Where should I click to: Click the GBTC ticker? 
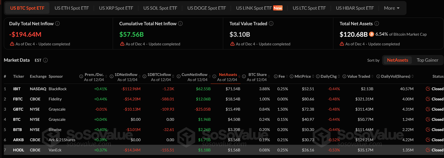(x=18, y=109)
